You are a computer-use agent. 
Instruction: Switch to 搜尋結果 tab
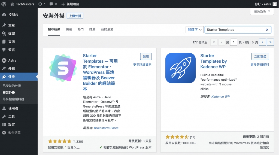point(54,29)
